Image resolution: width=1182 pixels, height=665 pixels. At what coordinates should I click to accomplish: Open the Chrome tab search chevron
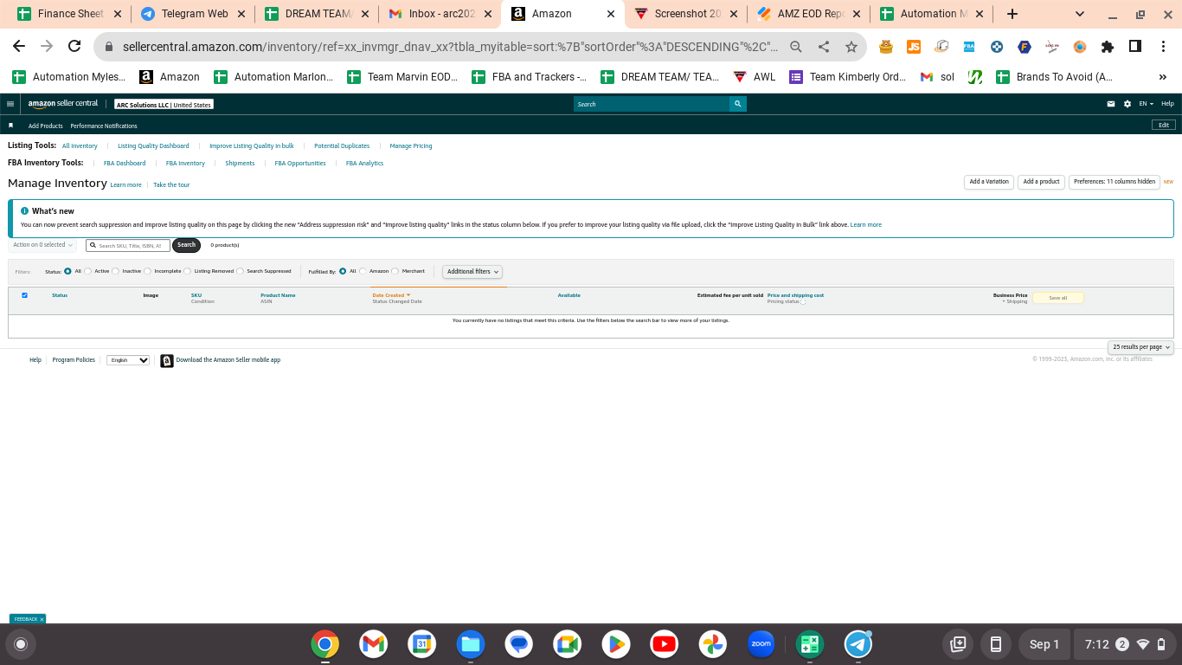(x=1080, y=14)
